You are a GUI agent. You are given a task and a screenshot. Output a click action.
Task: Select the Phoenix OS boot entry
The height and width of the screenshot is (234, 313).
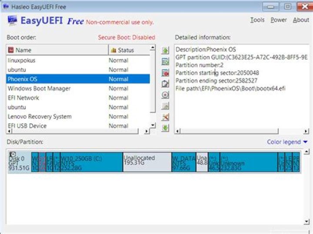pos(78,79)
